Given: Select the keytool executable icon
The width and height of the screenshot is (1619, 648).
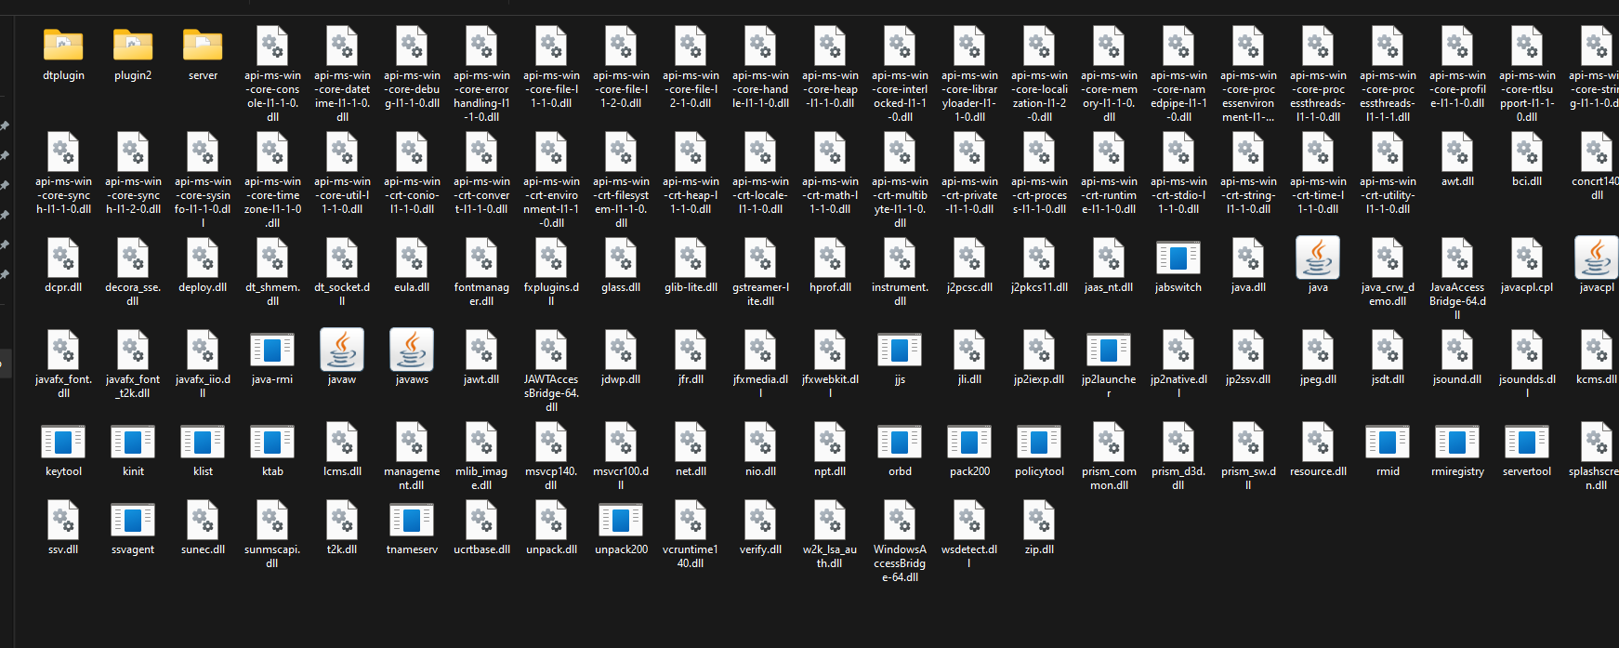Looking at the screenshot, I should [x=63, y=442].
